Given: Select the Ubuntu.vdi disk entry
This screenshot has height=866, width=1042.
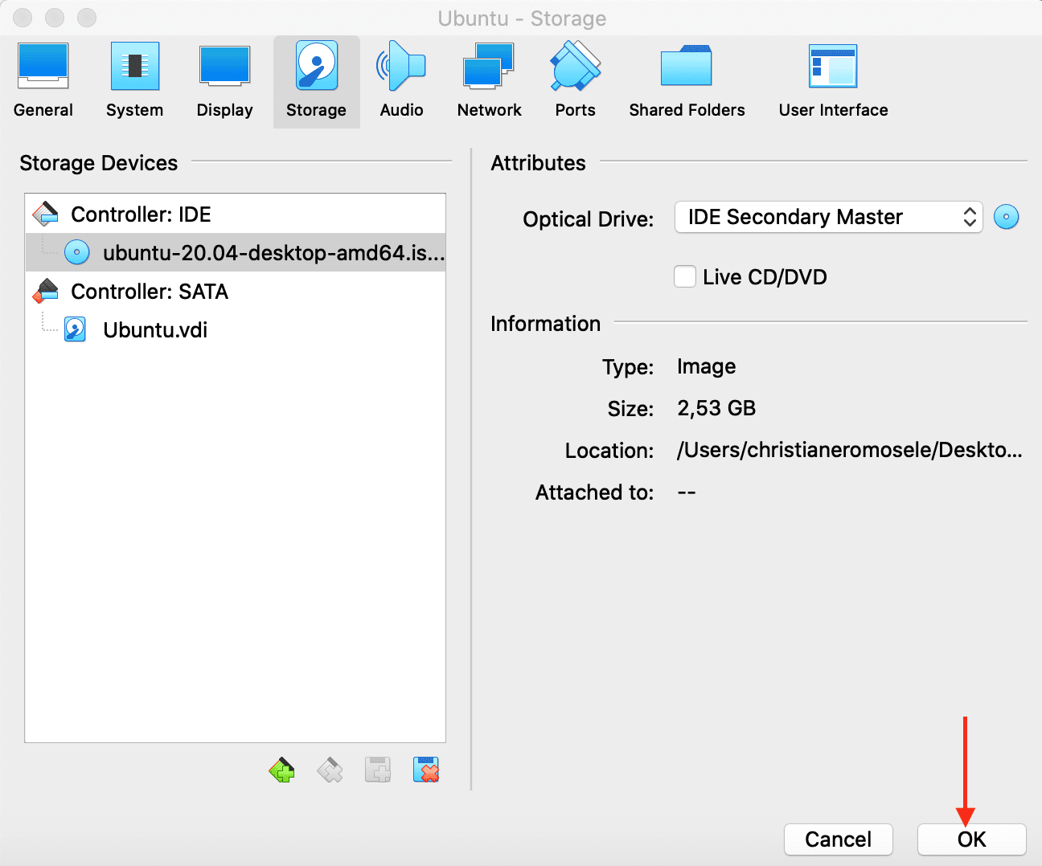Looking at the screenshot, I should (x=155, y=330).
